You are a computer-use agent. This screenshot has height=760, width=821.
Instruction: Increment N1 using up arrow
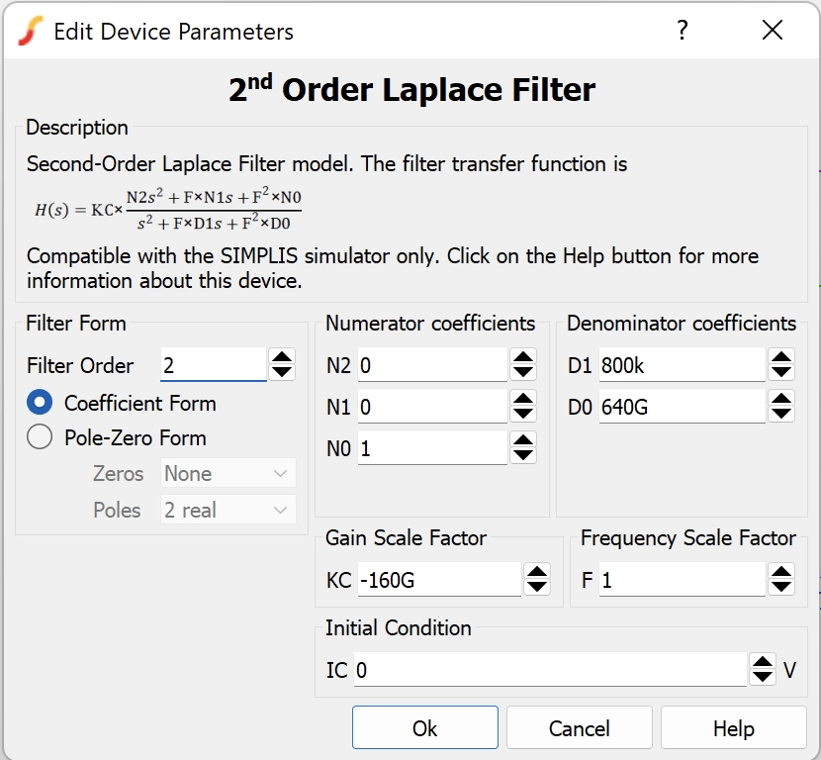coord(523,399)
